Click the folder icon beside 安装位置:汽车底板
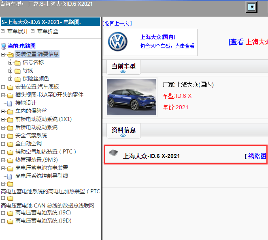This screenshot has height=240, width=268. tap(10, 87)
